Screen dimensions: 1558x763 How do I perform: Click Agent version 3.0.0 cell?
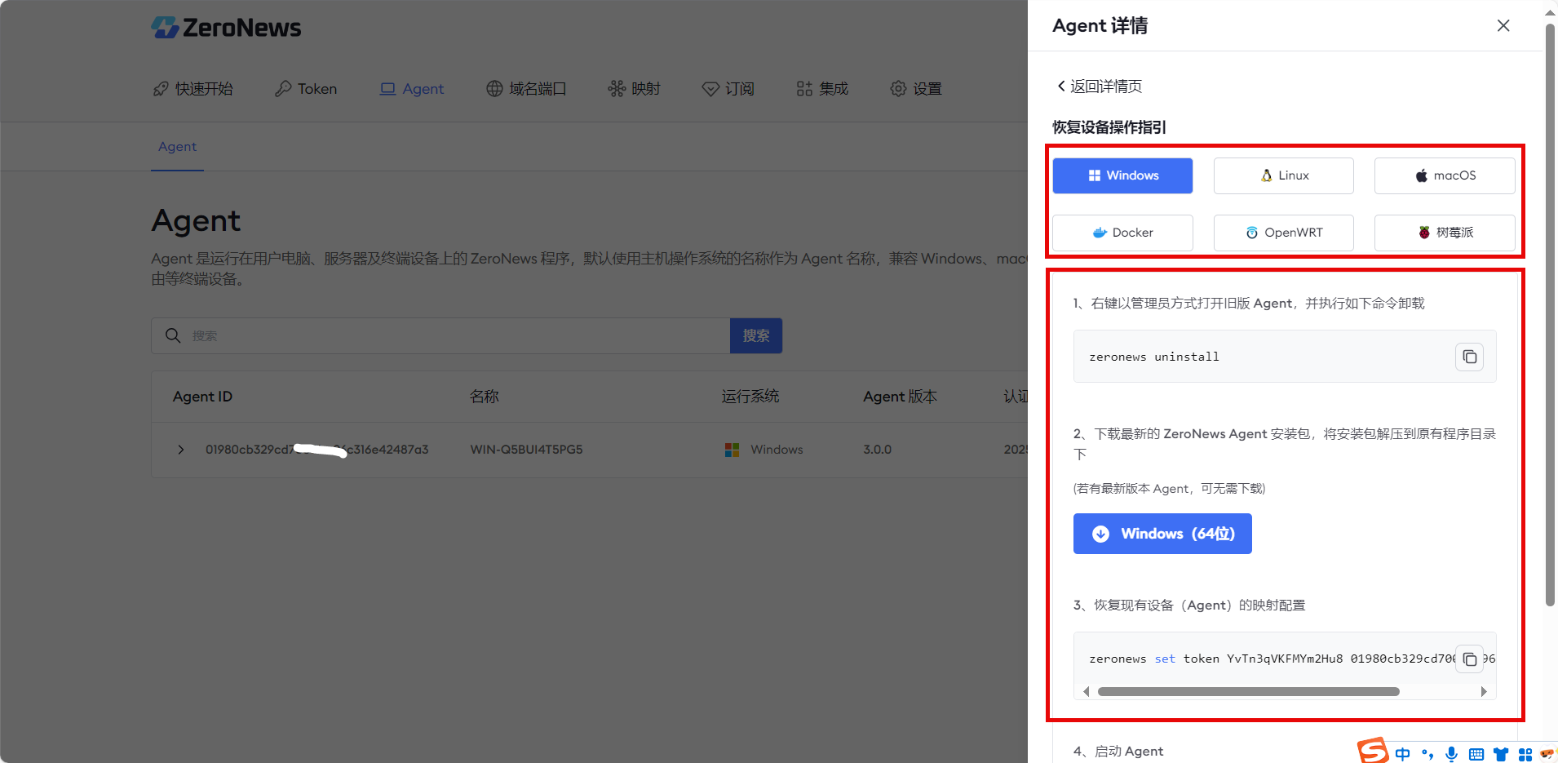pyautogui.click(x=878, y=450)
